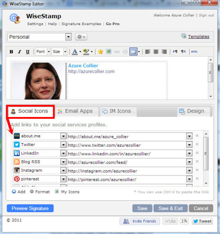220x234 pixels.
Task: Open the HTML source view
Action: point(194,51)
